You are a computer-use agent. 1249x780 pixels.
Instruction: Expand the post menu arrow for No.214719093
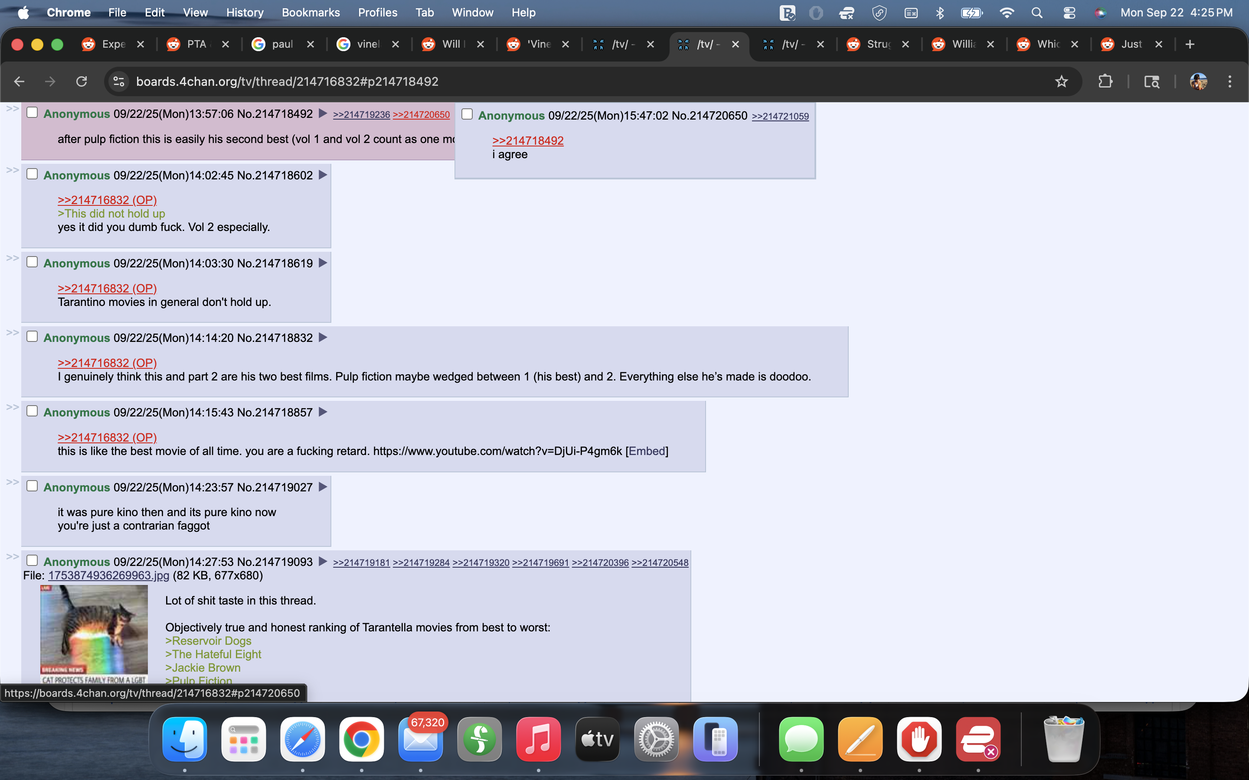pyautogui.click(x=323, y=561)
